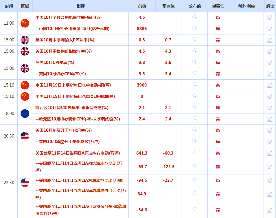
Task: Open 美国10月新屋开工年化月率(%) indicator
Action: click(x=64, y=130)
